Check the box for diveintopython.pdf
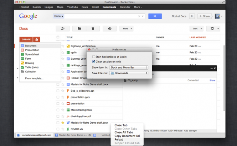237x146 pixels. pyautogui.click(x=58, y=116)
